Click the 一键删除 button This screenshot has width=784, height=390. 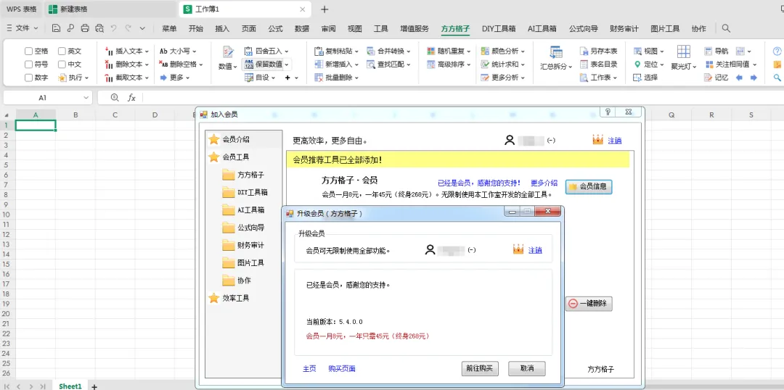point(589,303)
